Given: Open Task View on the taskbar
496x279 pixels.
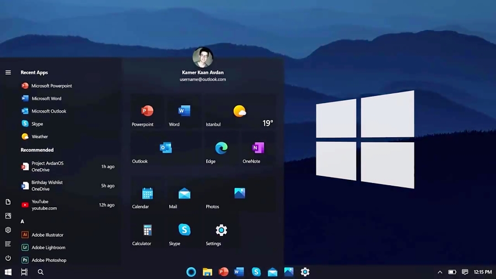Looking at the screenshot, I should point(24,272).
